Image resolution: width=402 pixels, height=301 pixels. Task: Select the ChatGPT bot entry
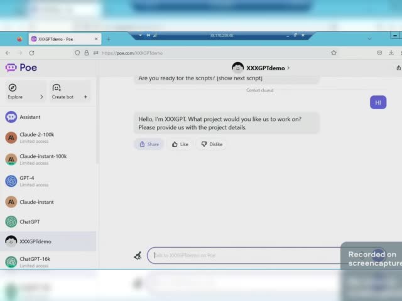[48, 221]
